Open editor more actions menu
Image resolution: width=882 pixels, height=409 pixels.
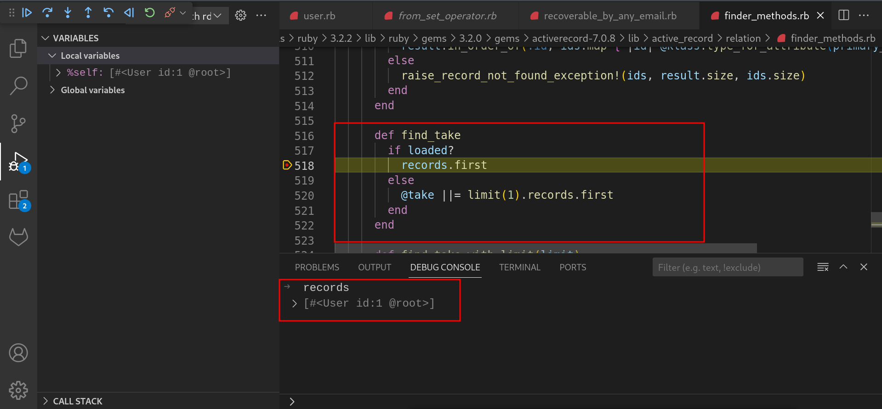click(x=864, y=15)
